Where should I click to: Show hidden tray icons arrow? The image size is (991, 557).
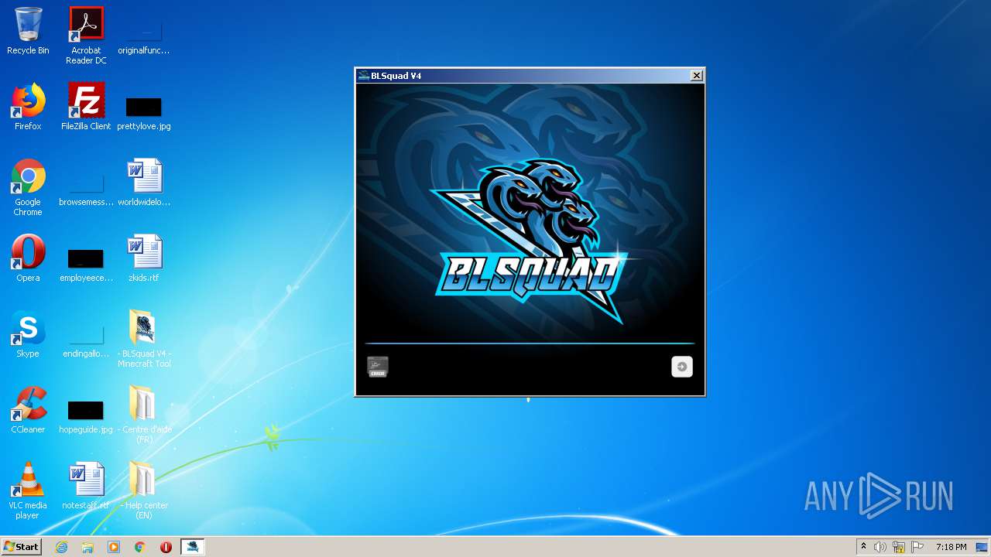[x=863, y=547]
